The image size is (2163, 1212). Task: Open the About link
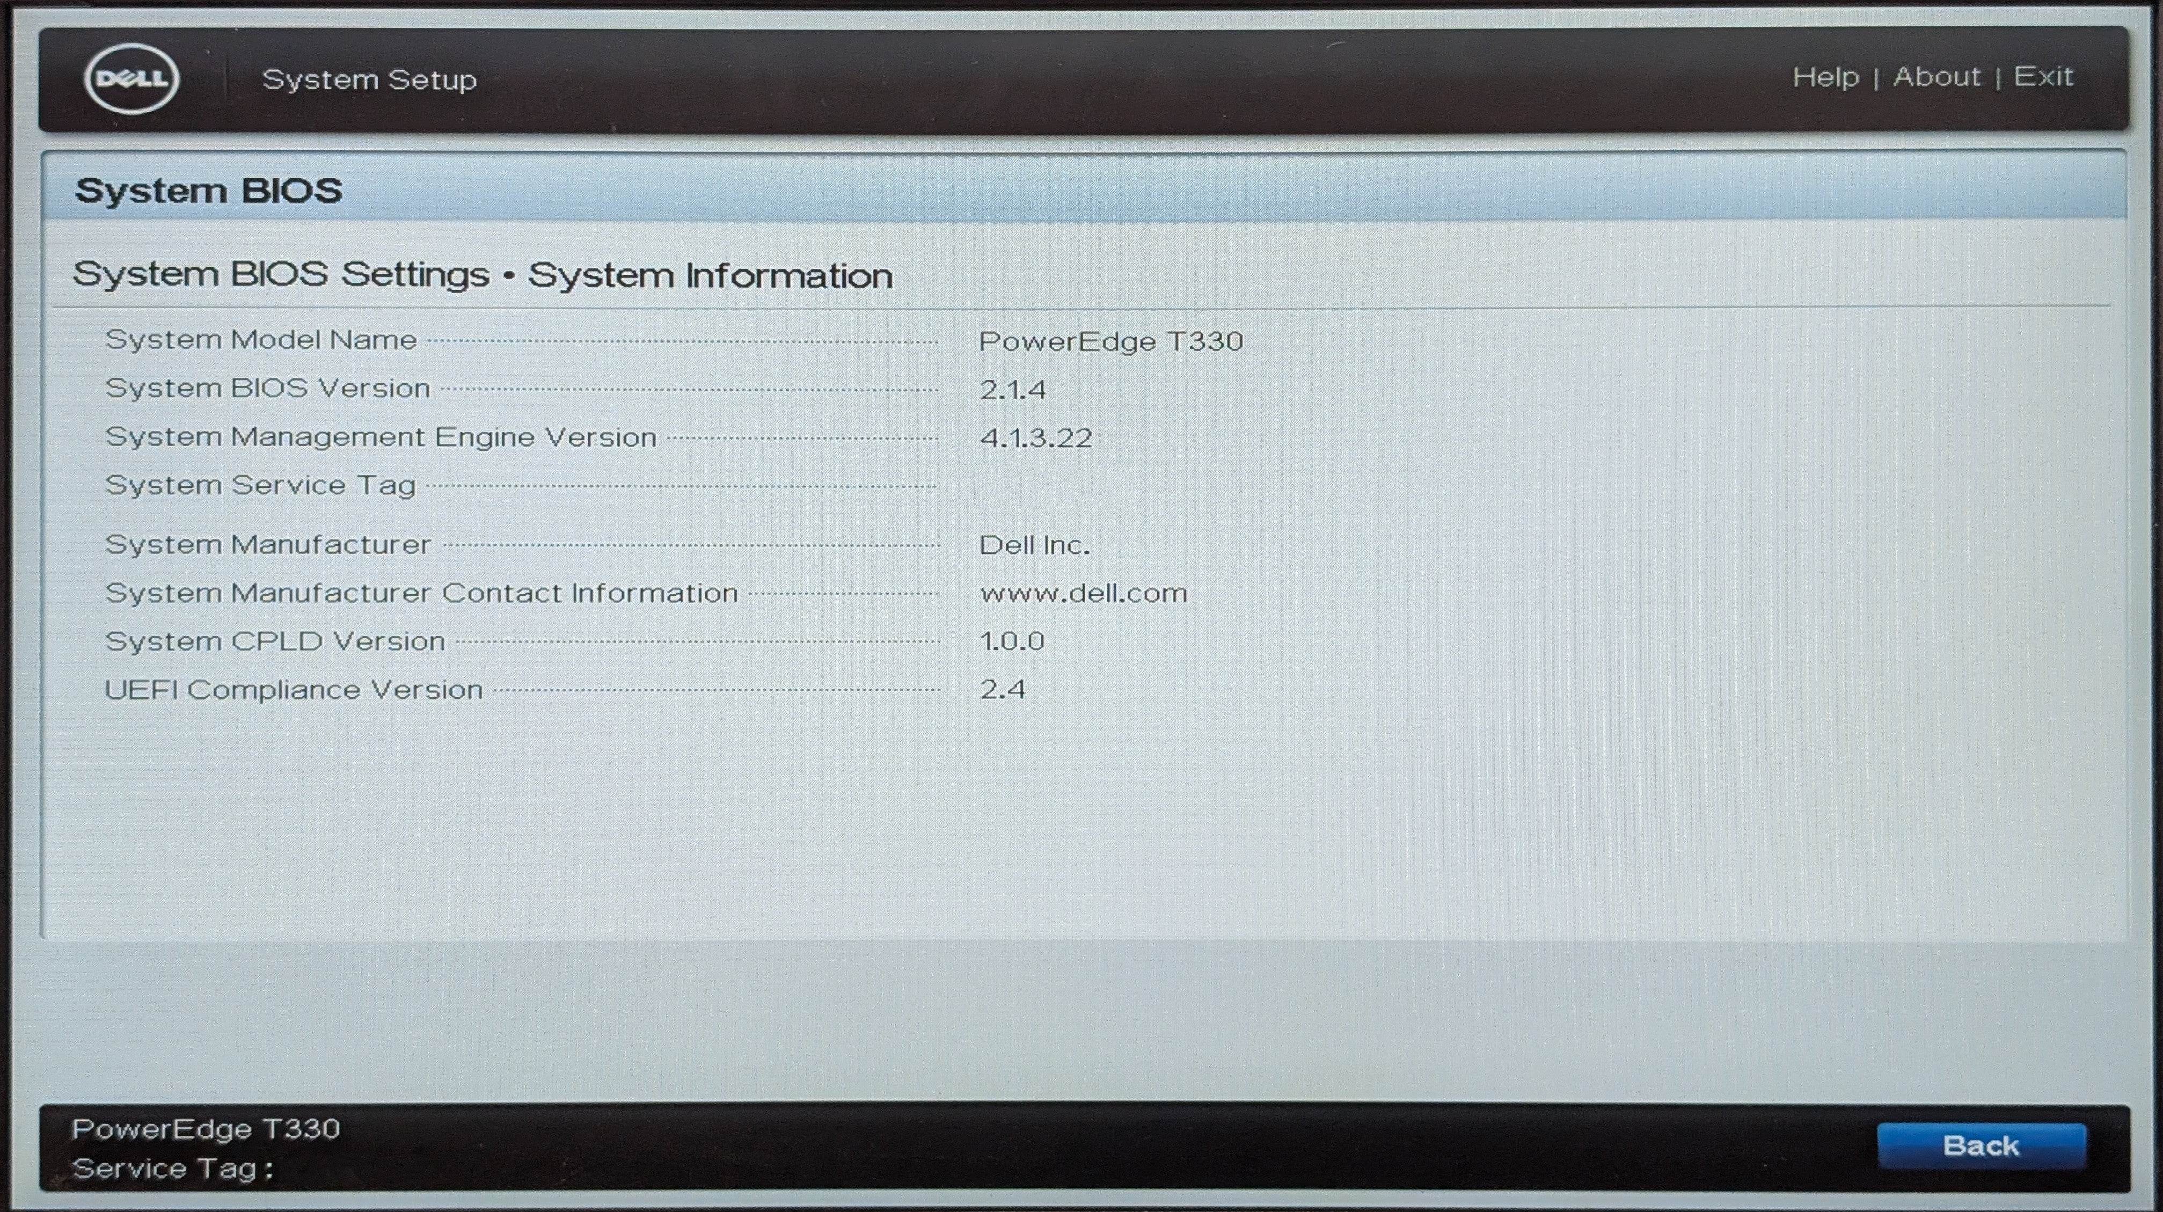[x=1937, y=77]
